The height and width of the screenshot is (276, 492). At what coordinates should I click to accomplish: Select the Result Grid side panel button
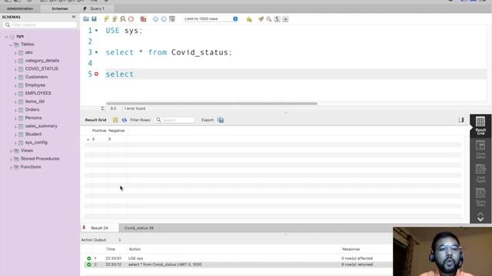click(480, 126)
